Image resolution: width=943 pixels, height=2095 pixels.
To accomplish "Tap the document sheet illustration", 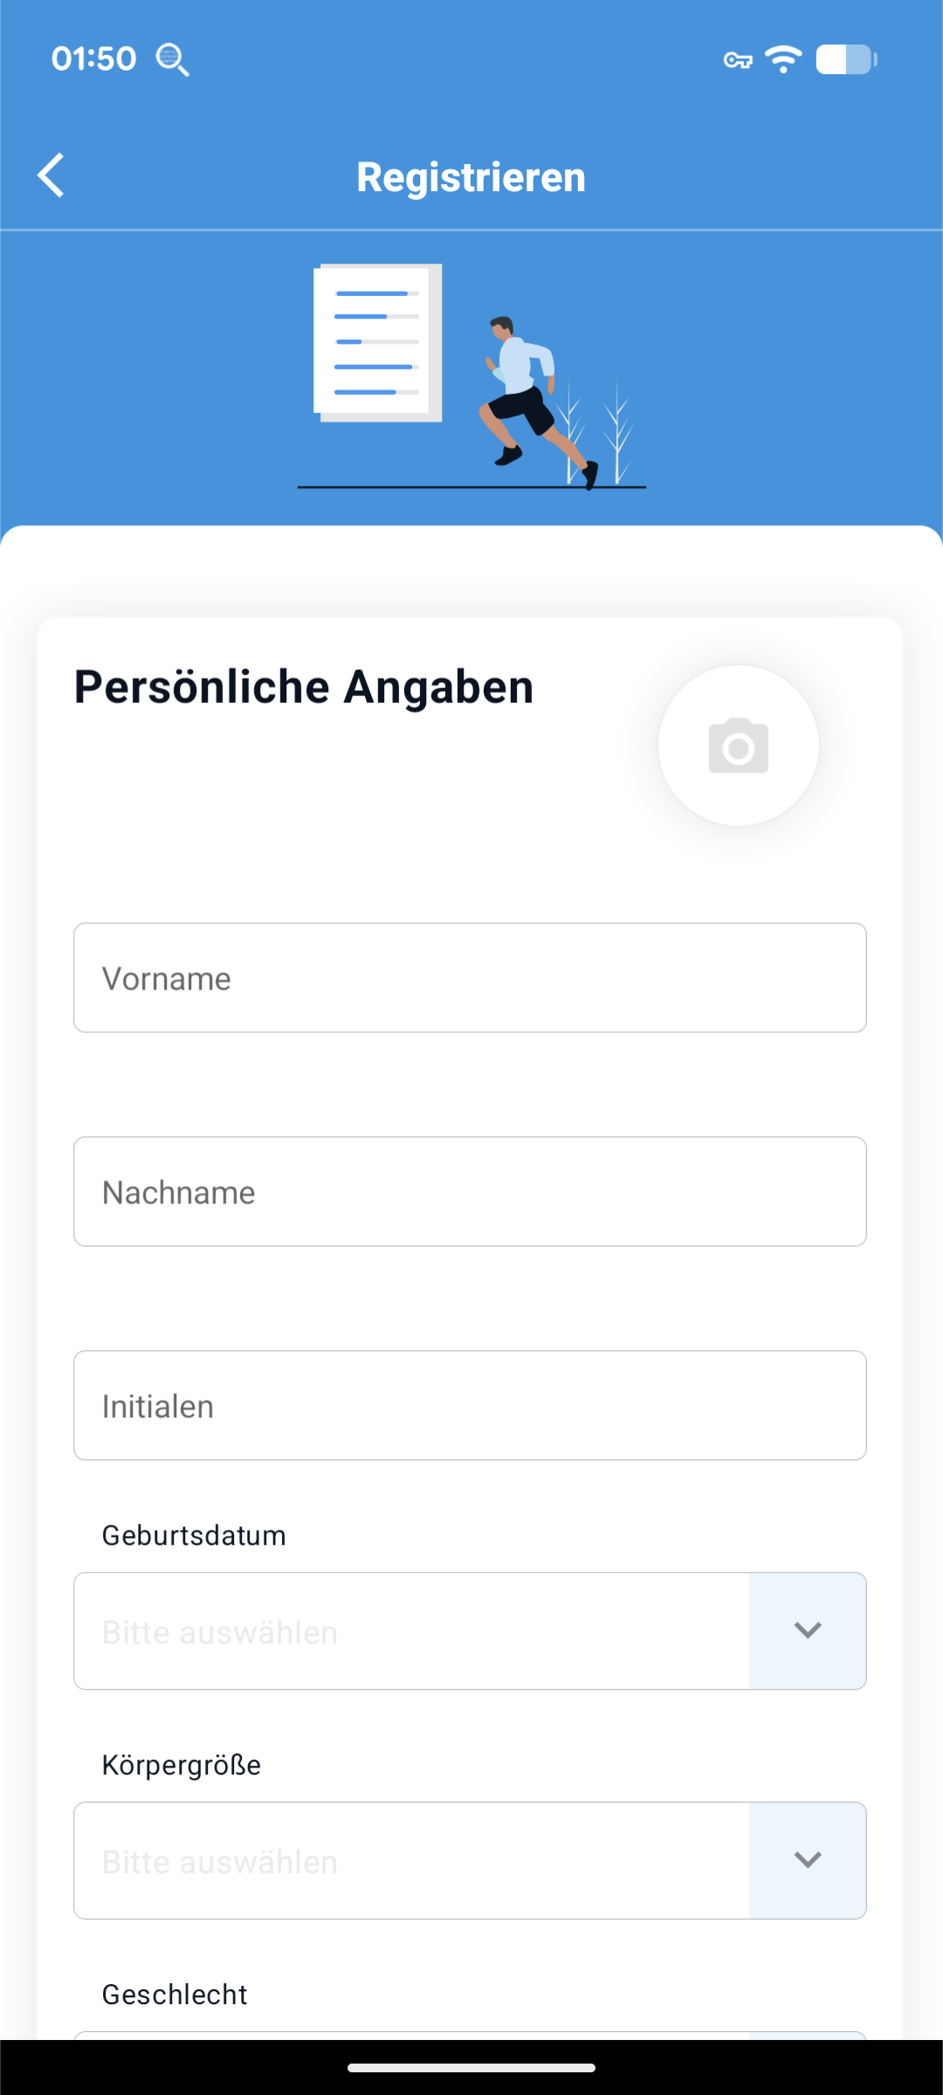I will 378,342.
